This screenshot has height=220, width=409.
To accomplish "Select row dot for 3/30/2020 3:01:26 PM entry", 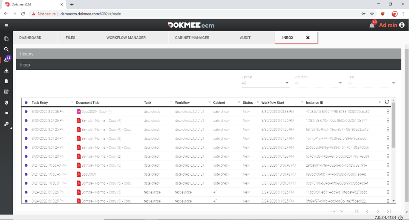I will 26,121.
